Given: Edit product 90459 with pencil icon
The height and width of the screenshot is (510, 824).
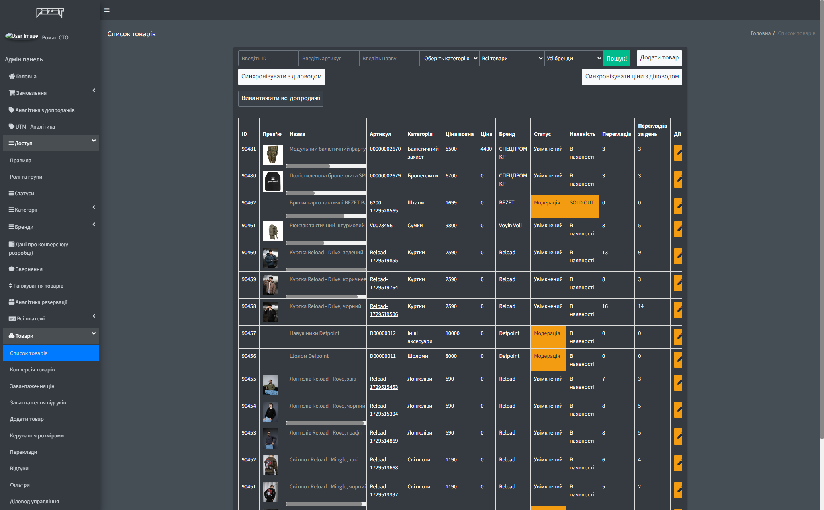Looking at the screenshot, I should click(x=678, y=283).
